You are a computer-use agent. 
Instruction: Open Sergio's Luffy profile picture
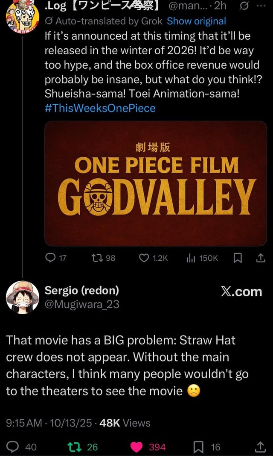tap(22, 297)
